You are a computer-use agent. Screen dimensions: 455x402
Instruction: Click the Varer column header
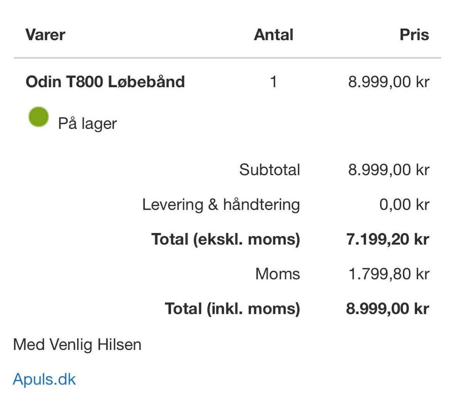tap(45, 35)
